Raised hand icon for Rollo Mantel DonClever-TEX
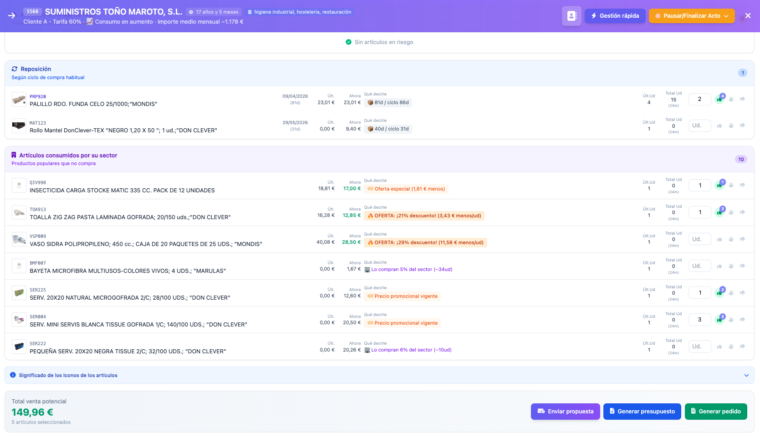The image size is (760, 437). (731, 126)
